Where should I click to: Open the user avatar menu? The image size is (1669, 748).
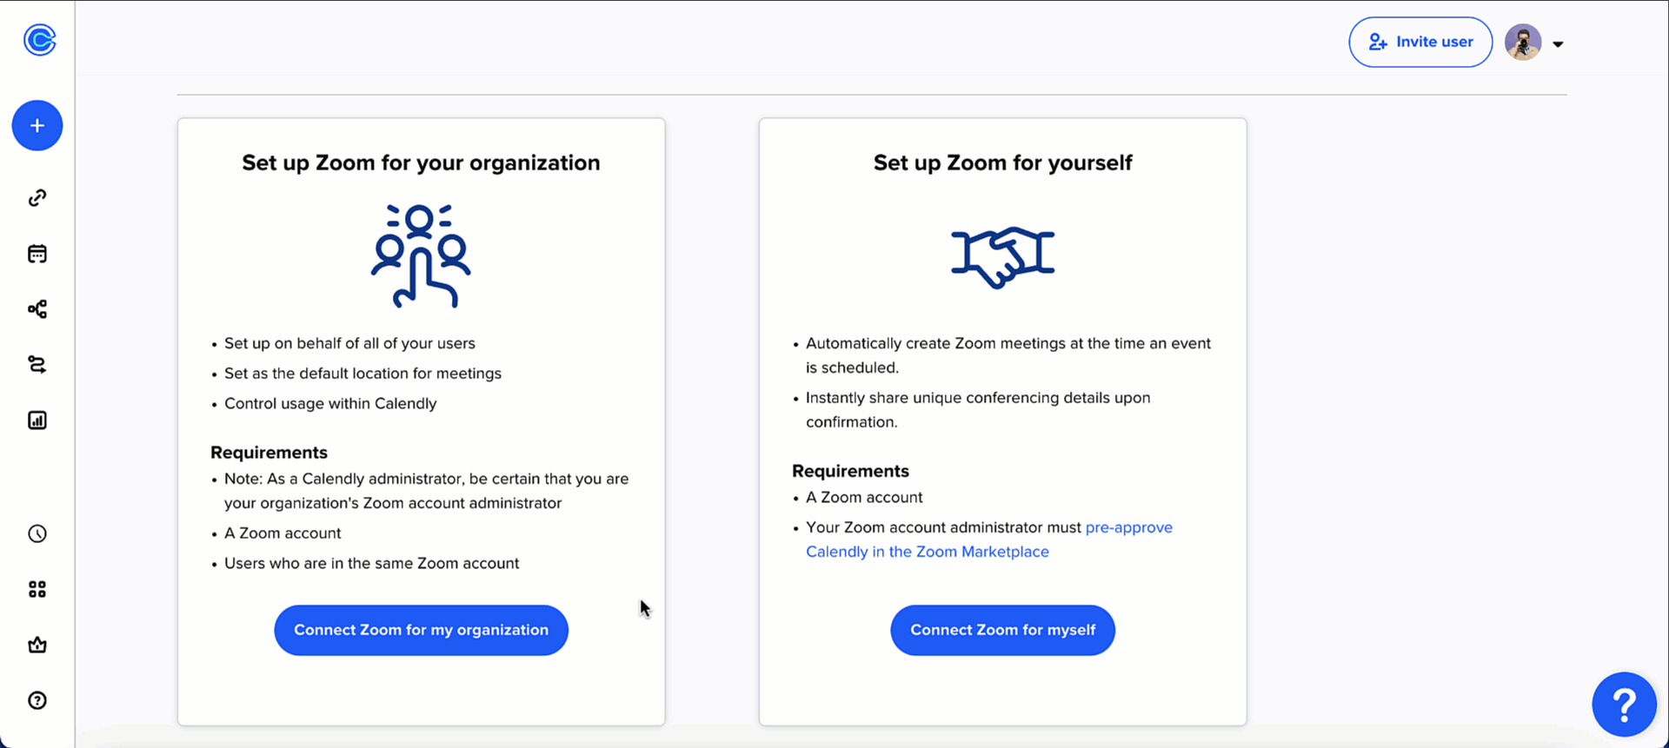(x=1522, y=42)
